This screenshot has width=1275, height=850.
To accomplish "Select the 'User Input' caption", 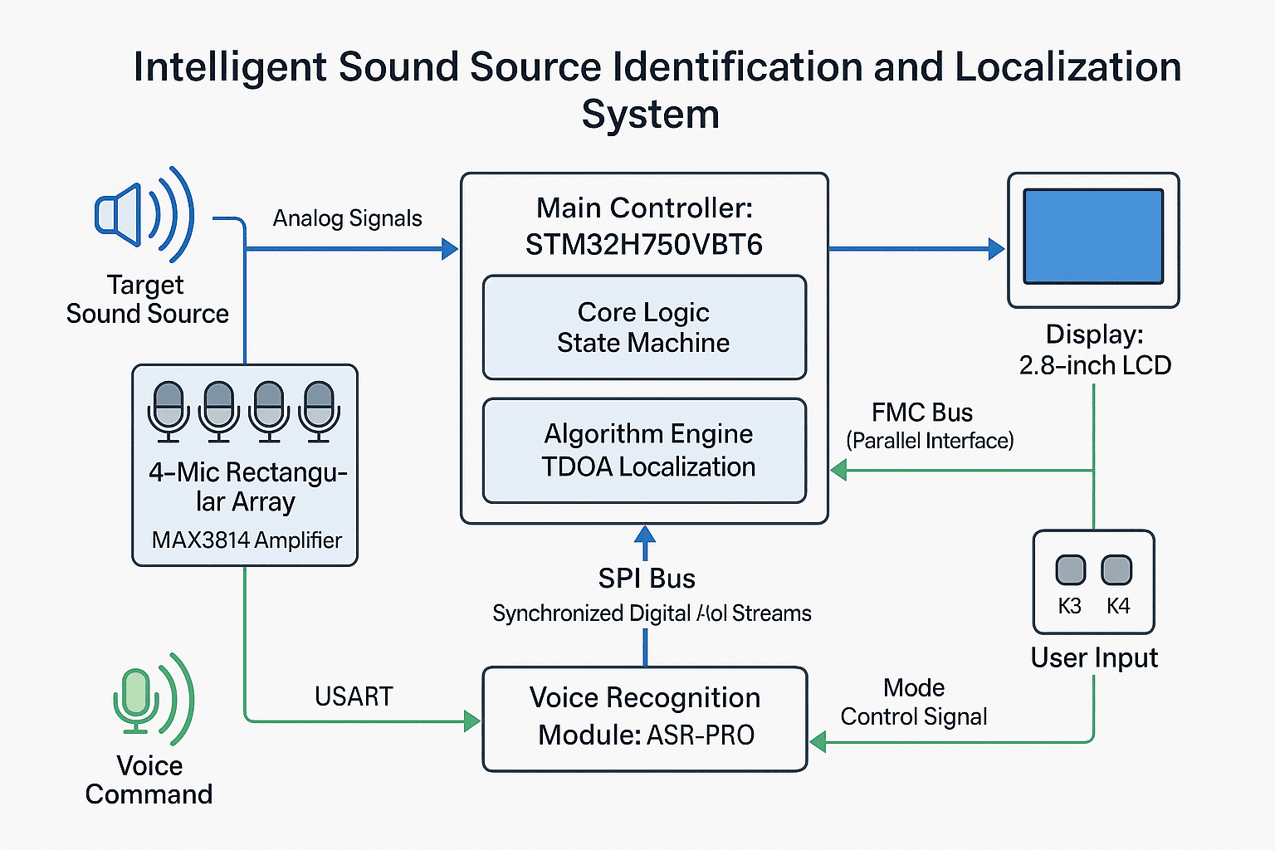I will pos(1094,657).
